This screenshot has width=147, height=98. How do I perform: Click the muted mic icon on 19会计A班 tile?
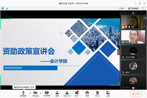(x=123, y=57)
